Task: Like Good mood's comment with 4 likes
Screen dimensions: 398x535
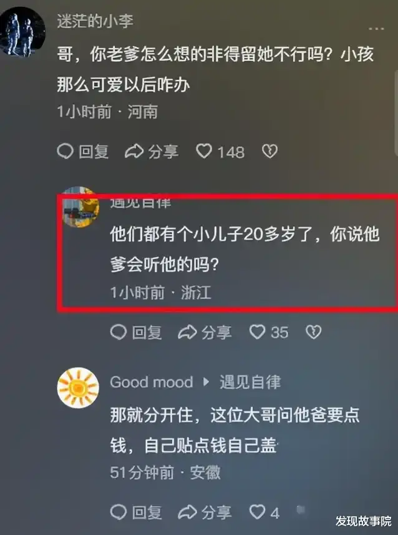Action: pyautogui.click(x=257, y=512)
